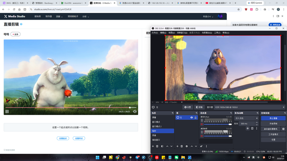Zoom out the OBS preview with minus
Image resolution: width=287 pixels, height=161 pixels.
click(153, 102)
